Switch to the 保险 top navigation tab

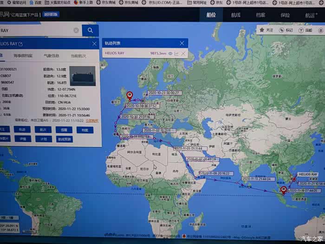pos(285,15)
